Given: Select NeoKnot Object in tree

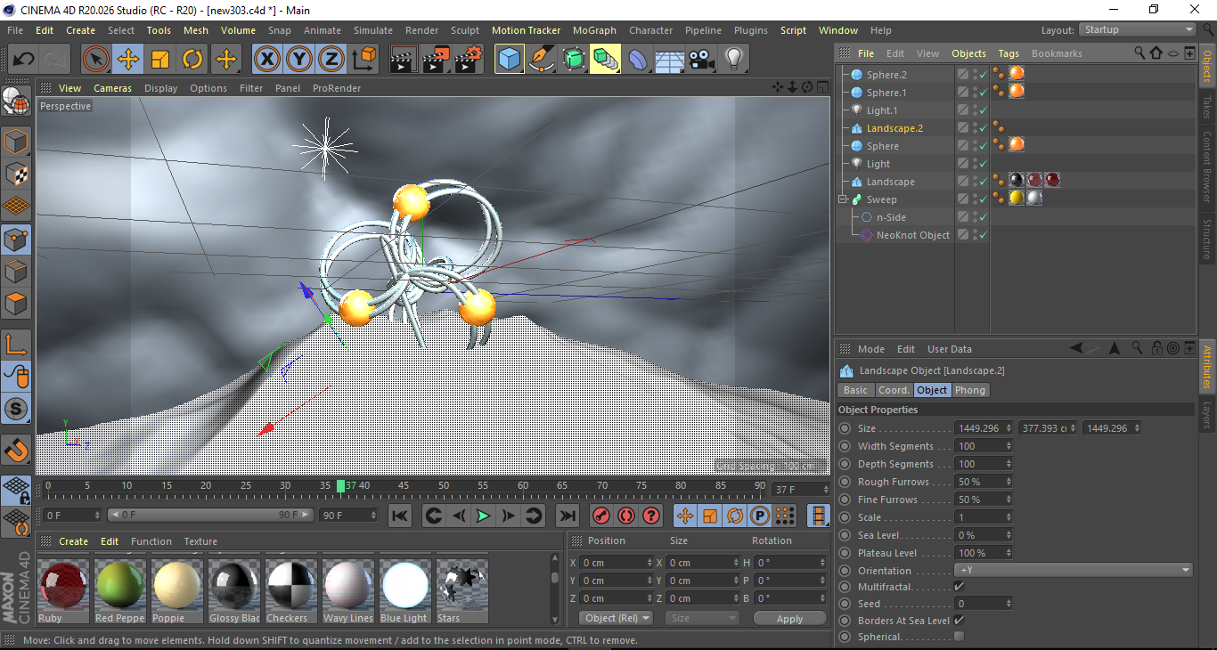Looking at the screenshot, I should tap(912, 235).
